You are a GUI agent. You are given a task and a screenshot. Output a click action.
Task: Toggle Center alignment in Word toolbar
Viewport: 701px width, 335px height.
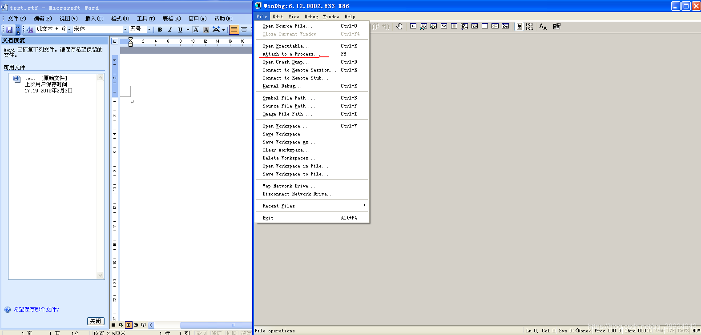tap(244, 30)
